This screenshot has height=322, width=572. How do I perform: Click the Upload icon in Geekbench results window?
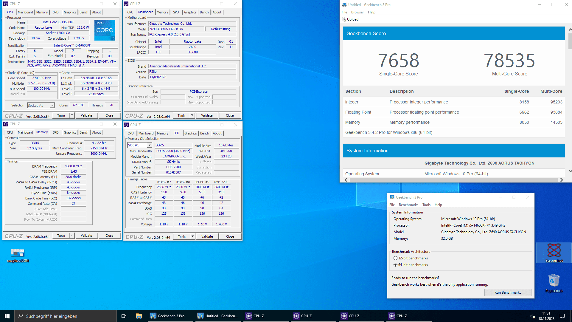[x=344, y=19]
